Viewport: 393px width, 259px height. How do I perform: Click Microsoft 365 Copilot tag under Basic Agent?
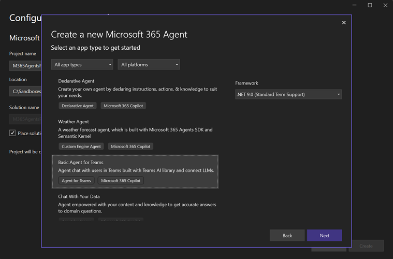pyautogui.click(x=121, y=181)
